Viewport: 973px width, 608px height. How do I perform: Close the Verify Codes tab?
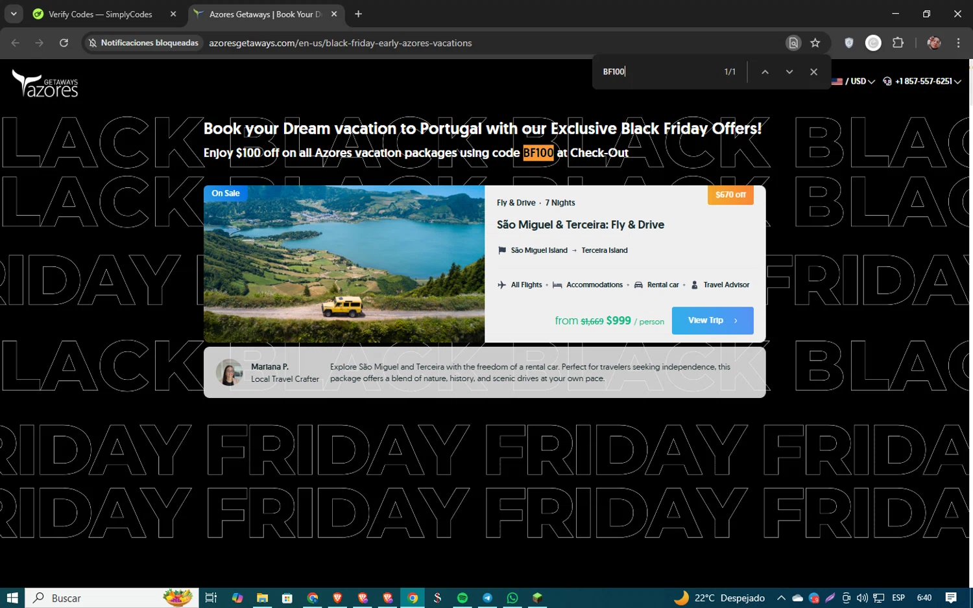pyautogui.click(x=173, y=14)
